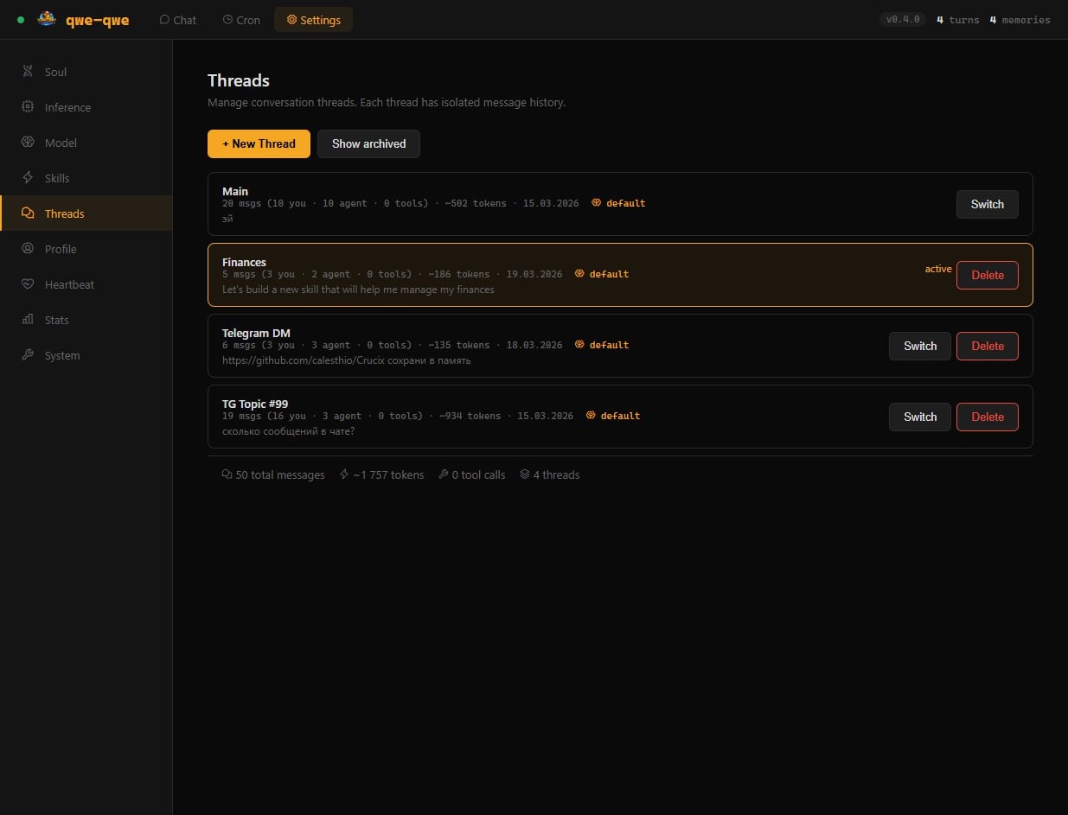Click the Threads page heading
Screen dimensions: 1068x815
pos(239,80)
